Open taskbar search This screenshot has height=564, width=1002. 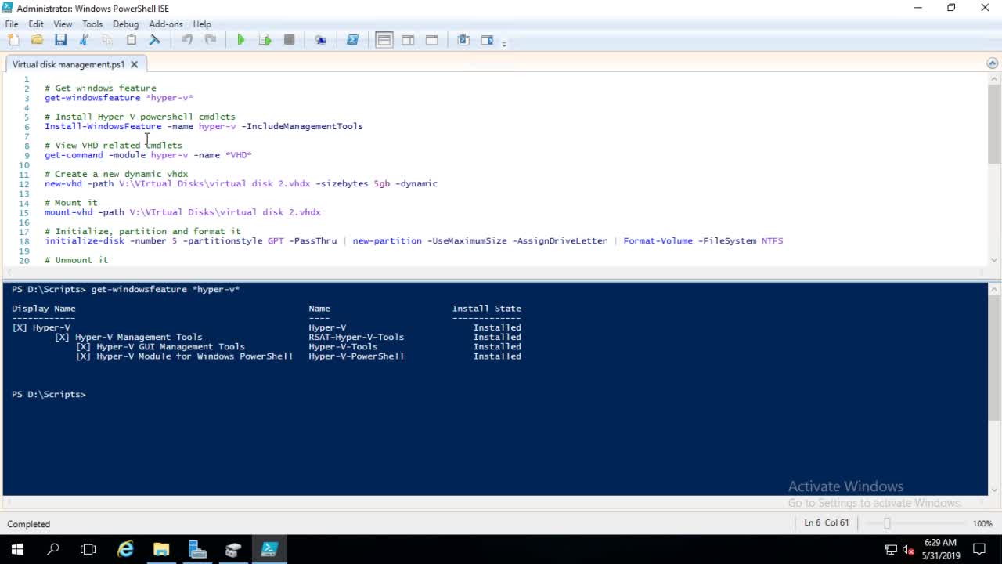[53, 549]
